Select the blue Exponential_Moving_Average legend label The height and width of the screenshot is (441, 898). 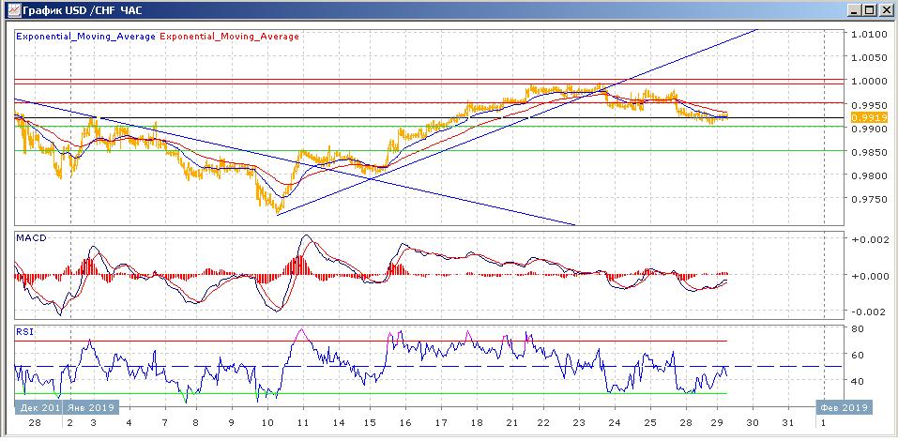pos(86,36)
